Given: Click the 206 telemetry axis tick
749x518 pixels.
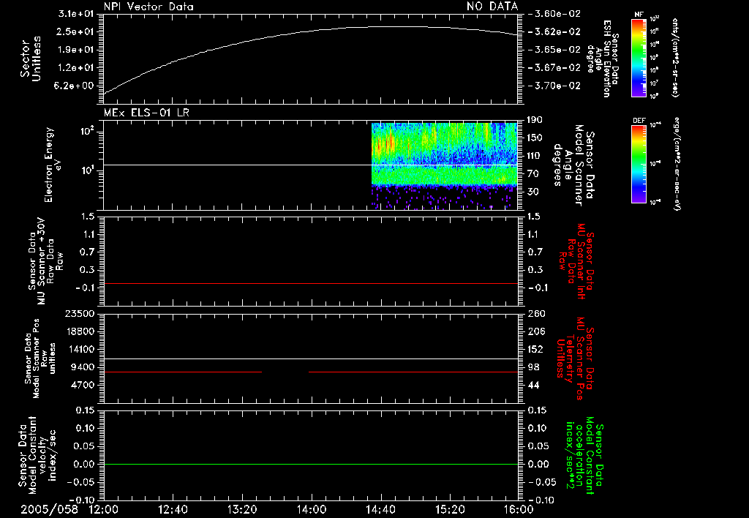Looking at the screenshot, I should click(x=536, y=331).
